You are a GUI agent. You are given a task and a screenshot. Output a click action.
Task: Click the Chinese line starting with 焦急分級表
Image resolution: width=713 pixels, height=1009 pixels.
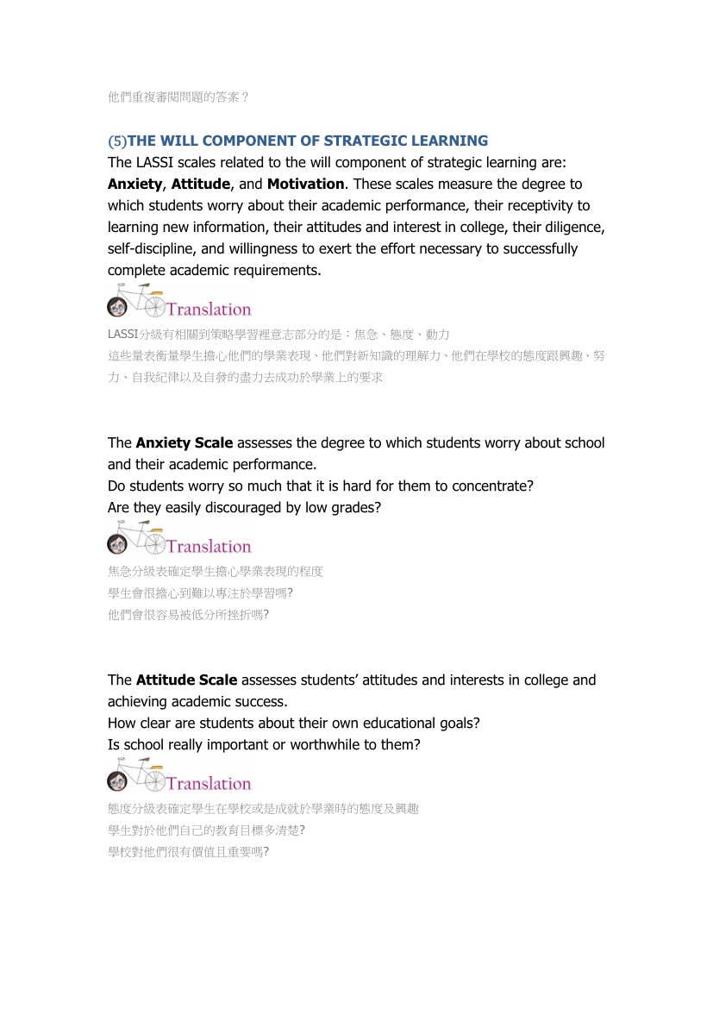point(215,571)
